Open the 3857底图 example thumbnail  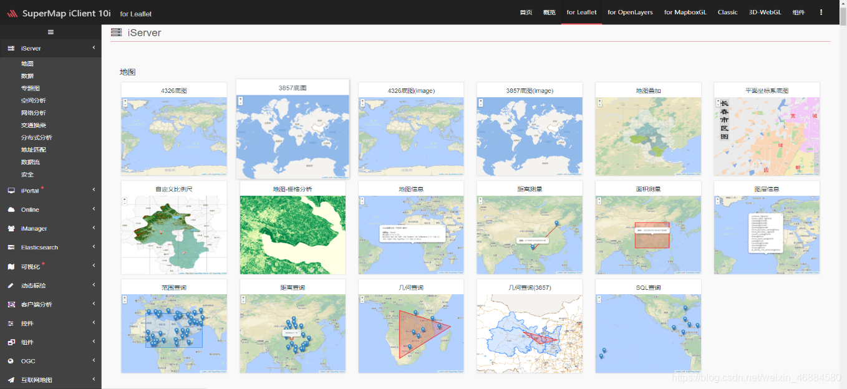293,129
